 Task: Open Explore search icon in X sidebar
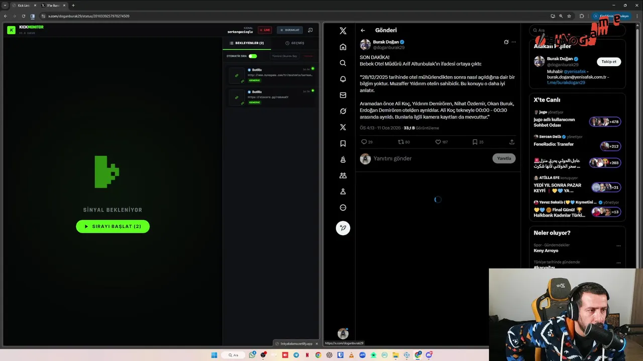point(343,63)
